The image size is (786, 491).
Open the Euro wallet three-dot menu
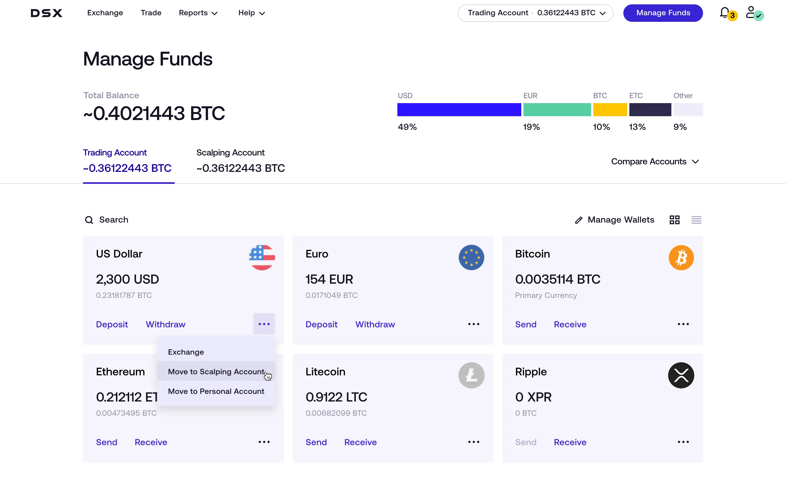pos(473,324)
